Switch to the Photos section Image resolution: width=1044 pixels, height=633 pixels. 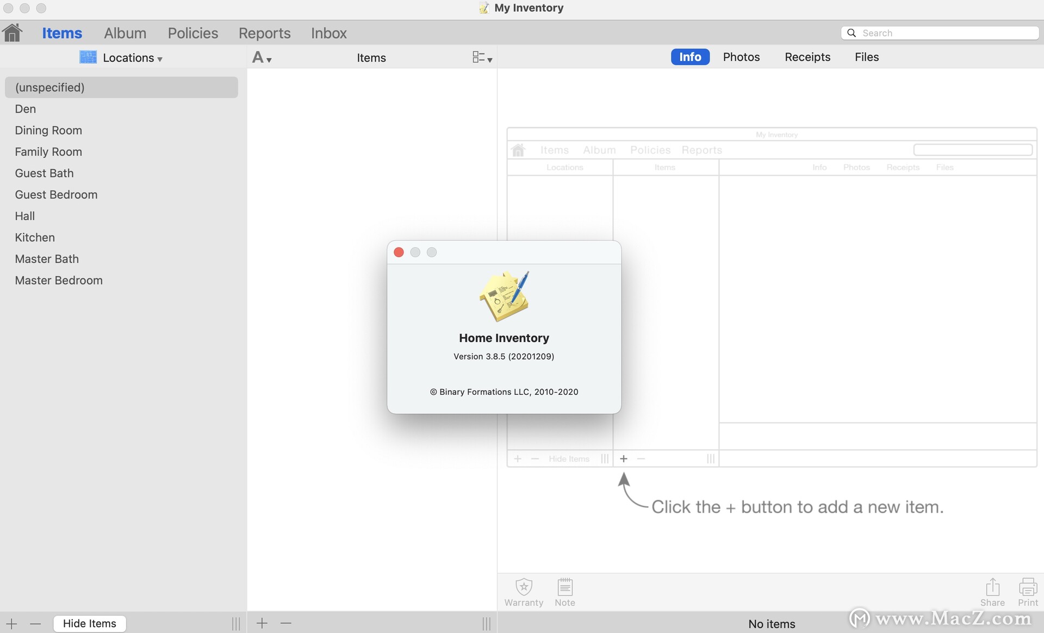[741, 57]
